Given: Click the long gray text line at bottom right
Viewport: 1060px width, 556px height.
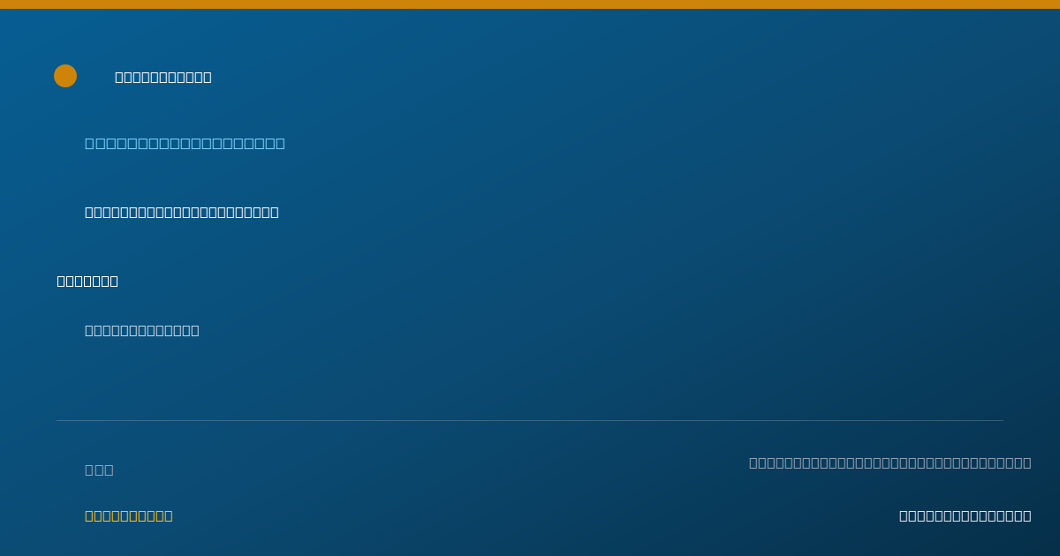Looking at the screenshot, I should [890, 462].
